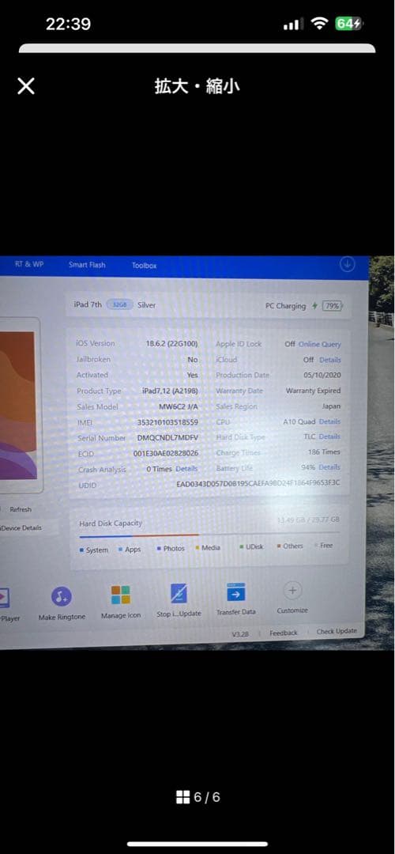Click the download arrow in blue header

click(347, 264)
